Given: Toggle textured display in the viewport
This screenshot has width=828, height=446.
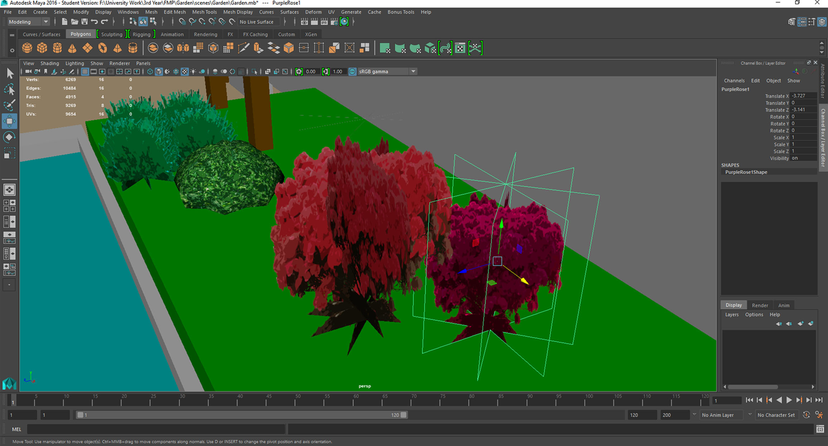Looking at the screenshot, I should point(184,72).
